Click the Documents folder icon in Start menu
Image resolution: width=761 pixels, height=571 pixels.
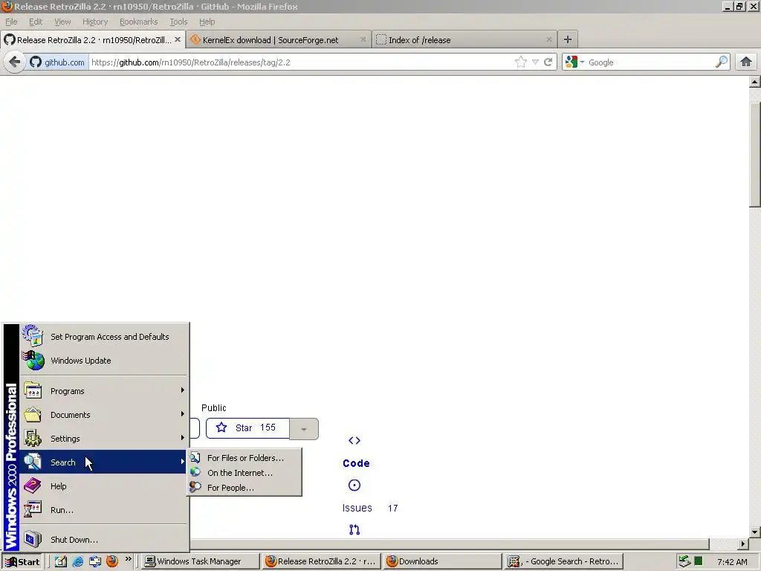coord(33,415)
